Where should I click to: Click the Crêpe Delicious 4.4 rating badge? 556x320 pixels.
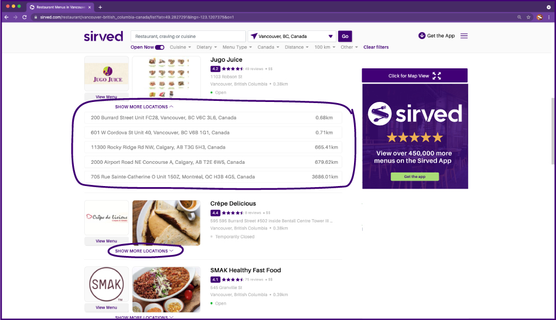215,213
